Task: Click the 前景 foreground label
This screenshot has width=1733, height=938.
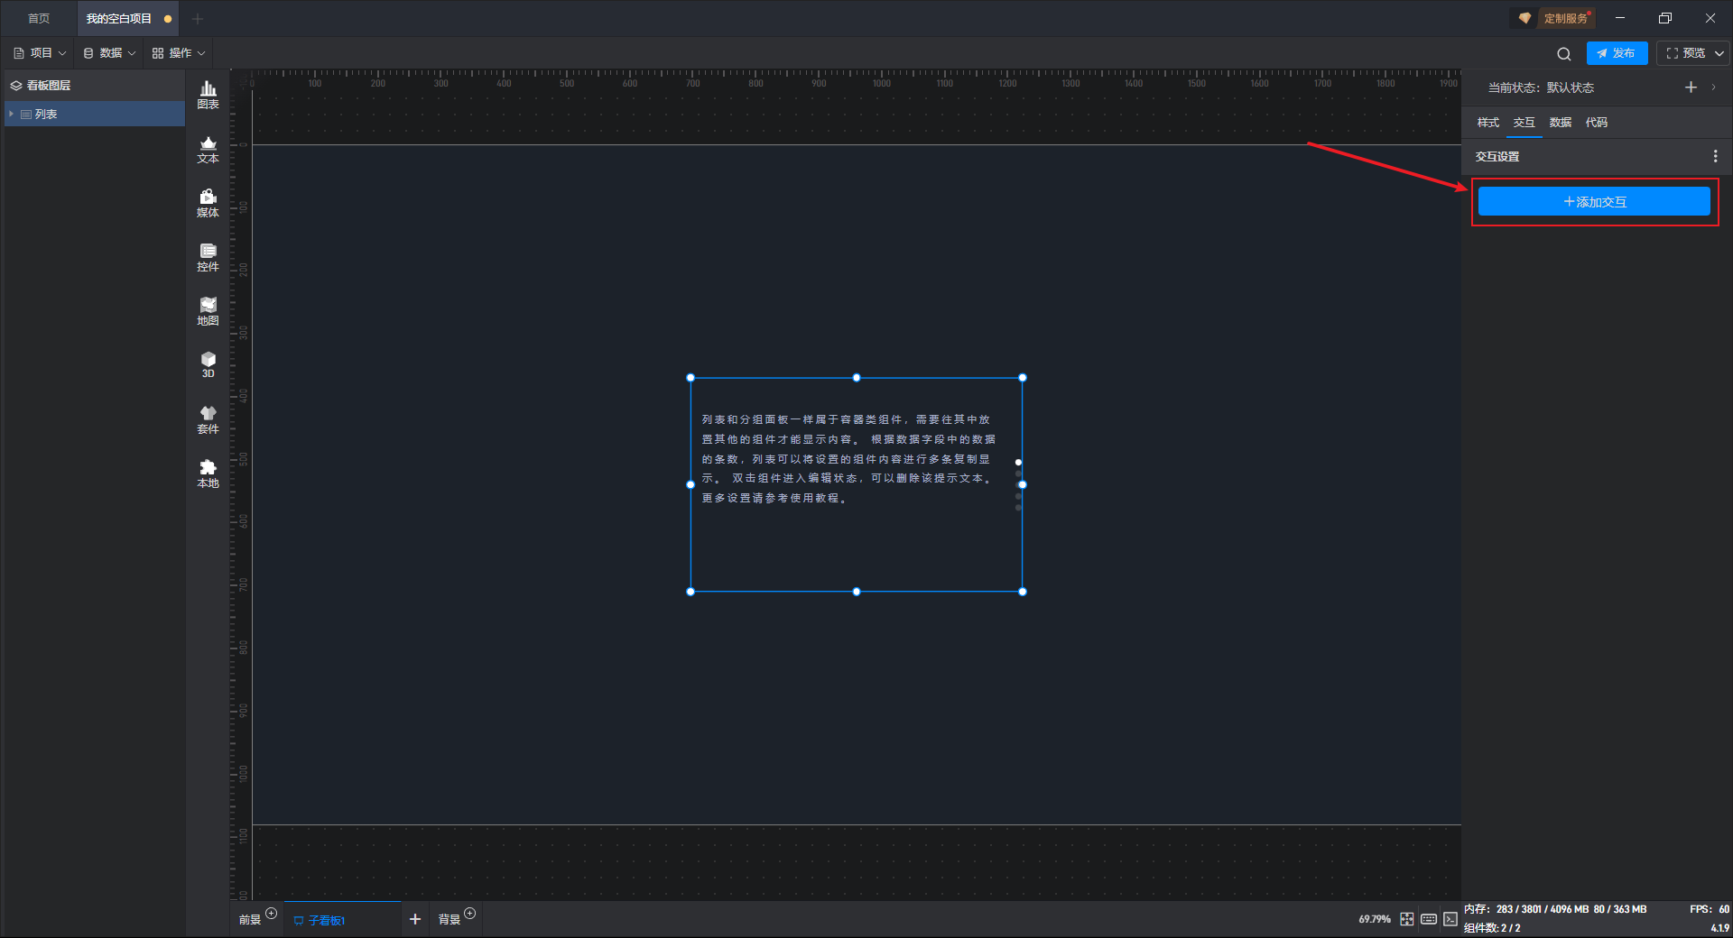Action: pyautogui.click(x=250, y=920)
